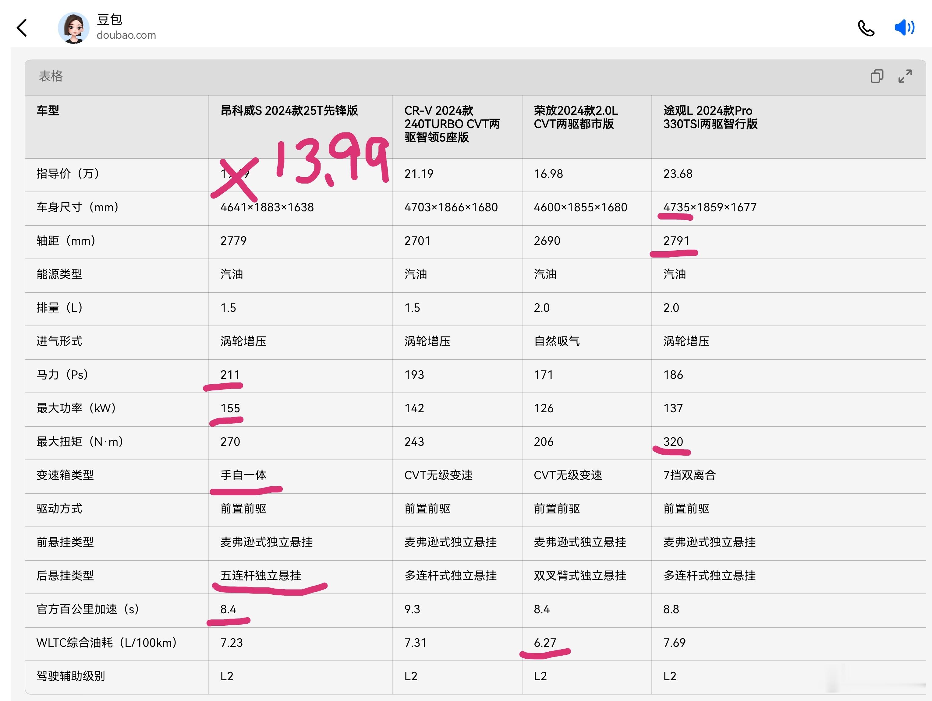Expand the table to fullscreen

[905, 76]
